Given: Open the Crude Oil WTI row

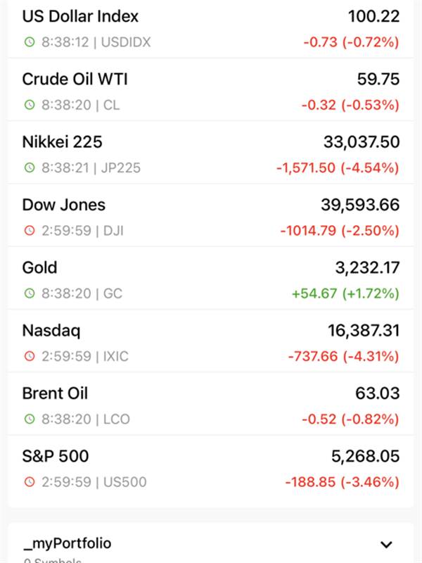Looking at the screenshot, I should point(211,90).
